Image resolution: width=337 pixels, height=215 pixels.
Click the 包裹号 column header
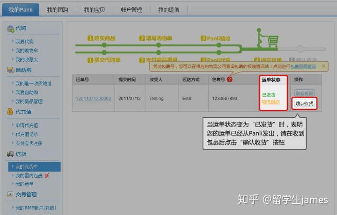coord(219,79)
